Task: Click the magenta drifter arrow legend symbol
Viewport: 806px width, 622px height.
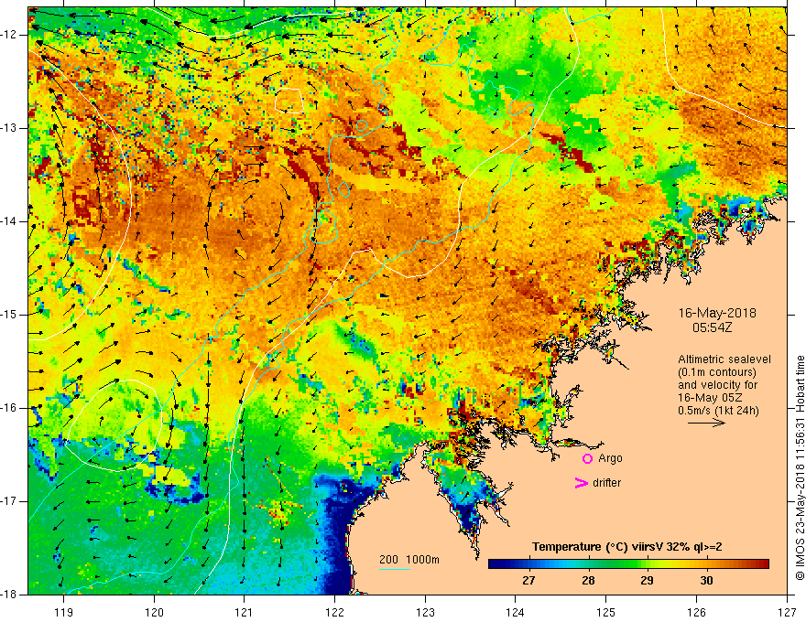Action: (x=581, y=483)
